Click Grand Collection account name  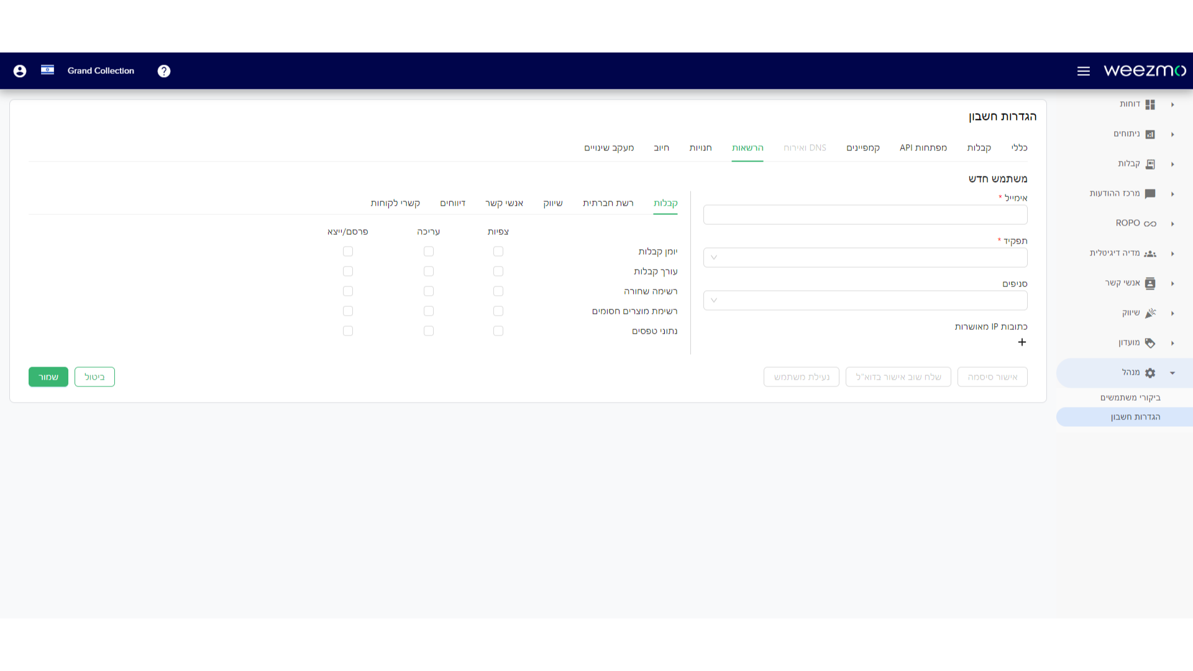[101, 71]
